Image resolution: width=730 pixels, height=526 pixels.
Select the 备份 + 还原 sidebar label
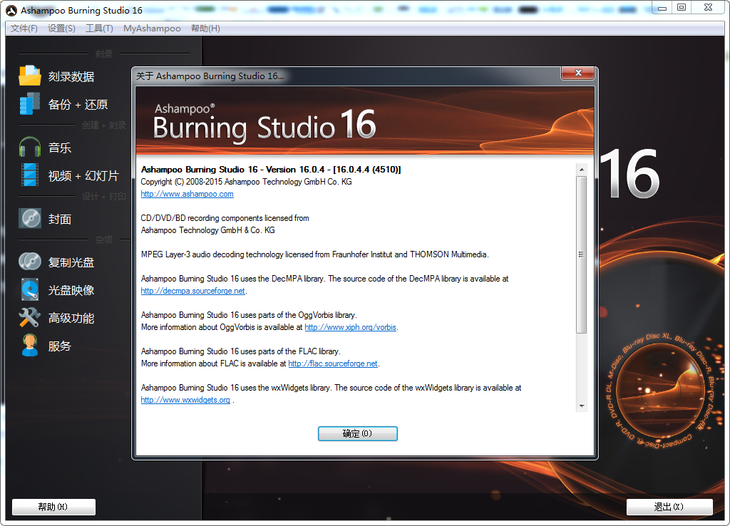coord(78,104)
